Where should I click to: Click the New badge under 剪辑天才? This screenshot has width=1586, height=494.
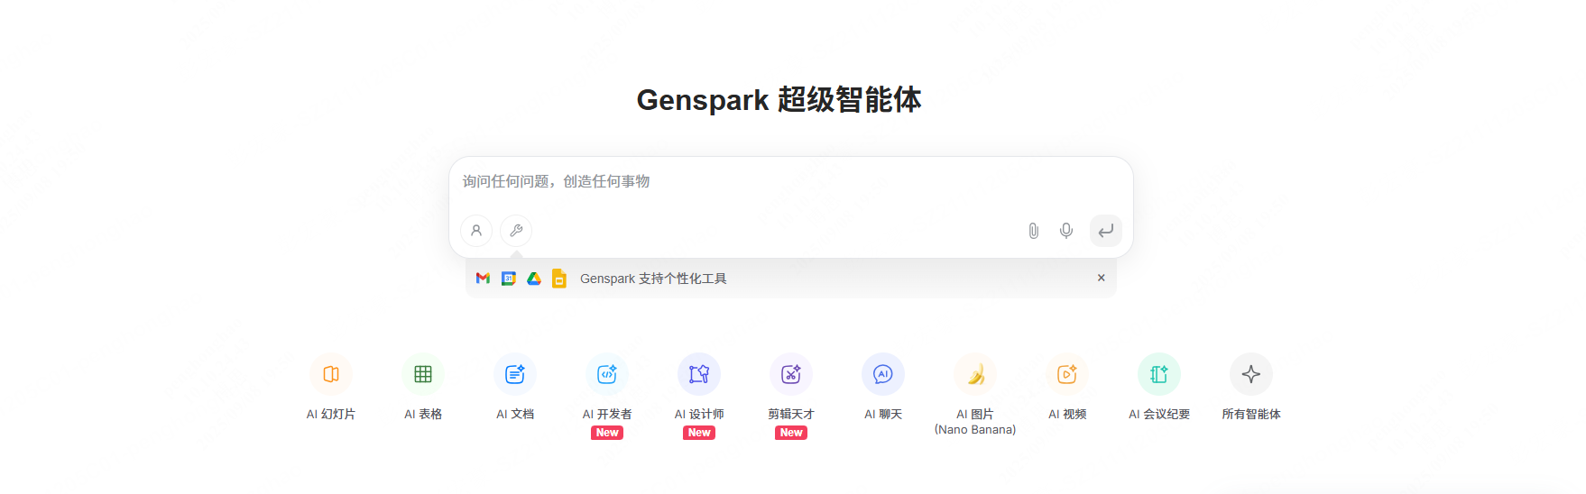tap(791, 433)
